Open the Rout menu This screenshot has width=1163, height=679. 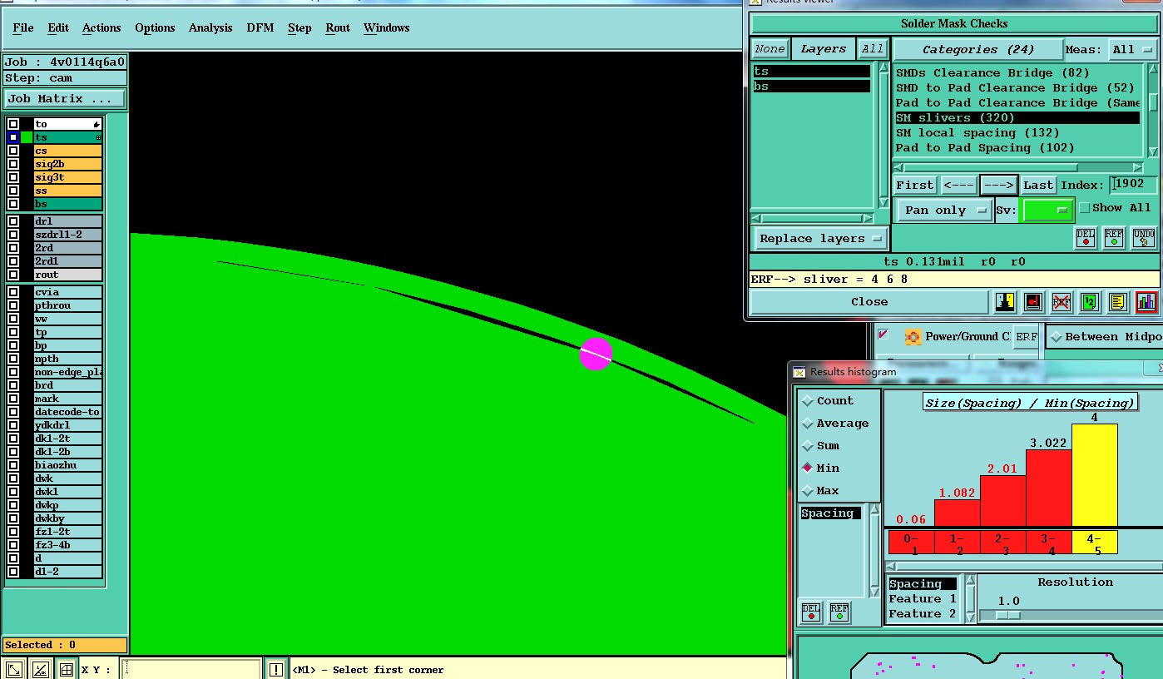tap(338, 28)
